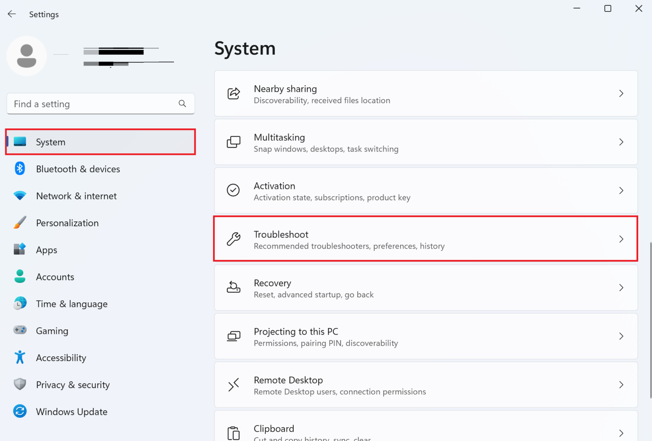Click the Remote Desktop icon
Image resolution: width=652 pixels, height=441 pixels.
233,385
